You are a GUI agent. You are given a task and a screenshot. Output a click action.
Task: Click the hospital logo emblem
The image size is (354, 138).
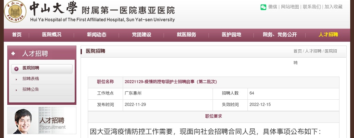pos(15,11)
